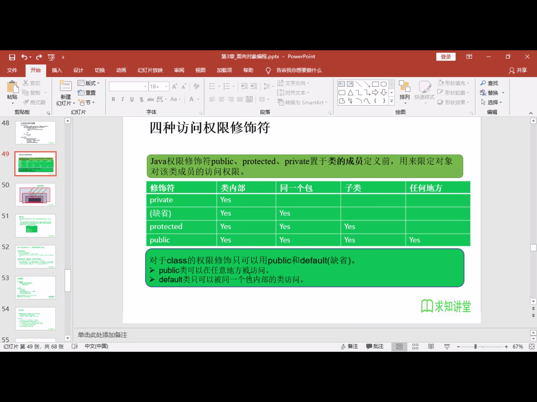
Task: Select slide 50 thumbnail in the sidebar
Action: tap(35, 194)
